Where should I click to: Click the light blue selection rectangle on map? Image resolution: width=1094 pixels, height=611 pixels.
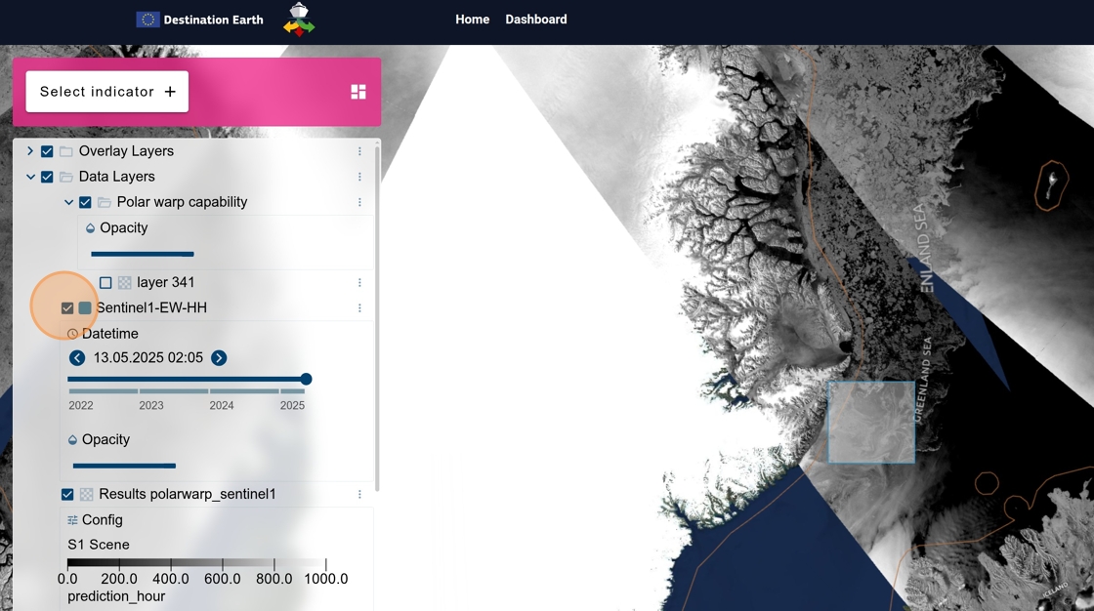coord(871,422)
